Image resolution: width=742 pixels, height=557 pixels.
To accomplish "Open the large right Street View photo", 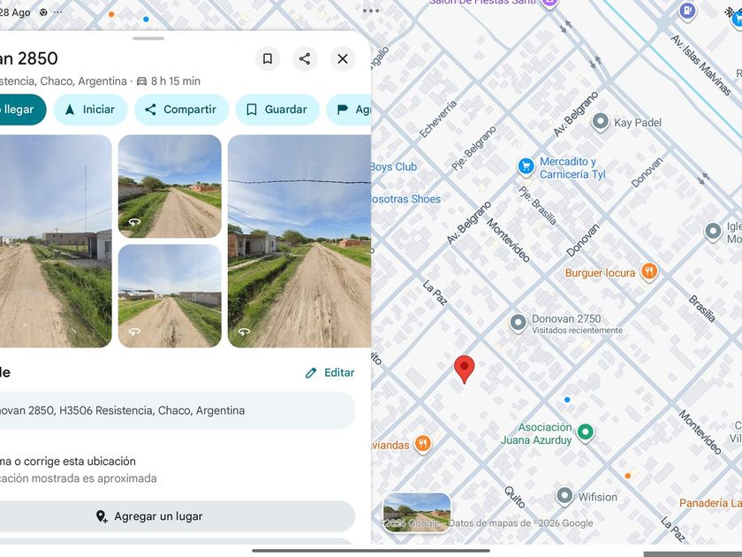I will (x=299, y=241).
